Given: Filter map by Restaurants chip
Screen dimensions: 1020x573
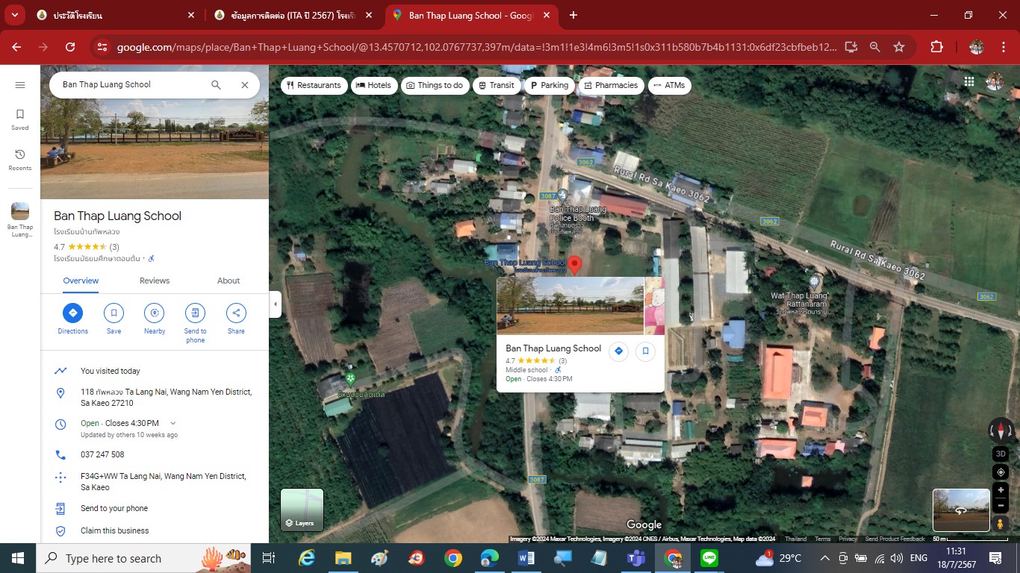Looking at the screenshot, I should click(314, 85).
